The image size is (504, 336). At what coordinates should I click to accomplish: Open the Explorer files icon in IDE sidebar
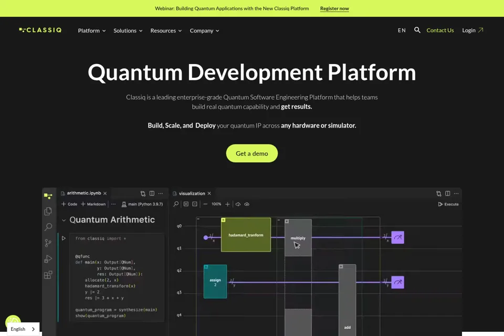coord(48,211)
